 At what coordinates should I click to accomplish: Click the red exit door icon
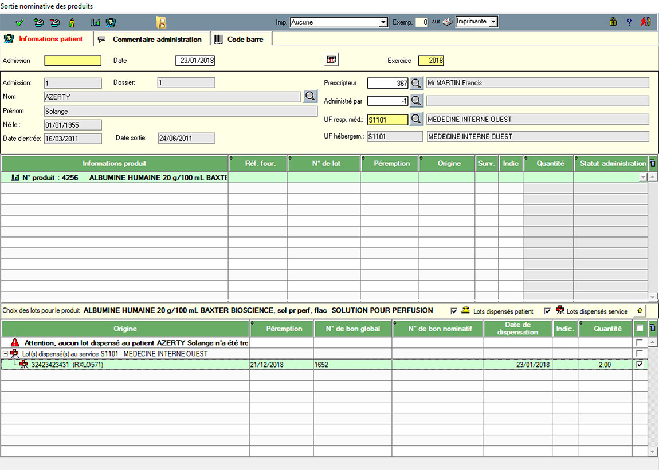coord(646,22)
